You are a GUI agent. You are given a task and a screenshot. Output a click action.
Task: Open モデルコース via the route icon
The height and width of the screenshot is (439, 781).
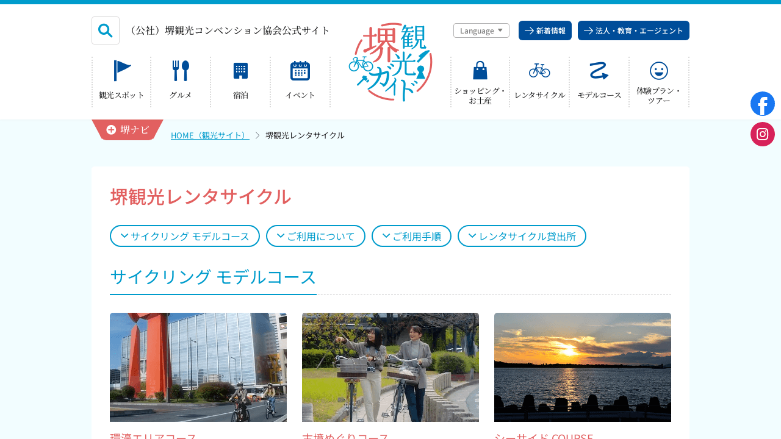[x=599, y=70]
